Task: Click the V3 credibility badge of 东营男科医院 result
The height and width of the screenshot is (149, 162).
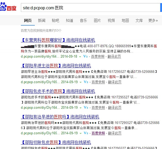Action: click(85, 57)
